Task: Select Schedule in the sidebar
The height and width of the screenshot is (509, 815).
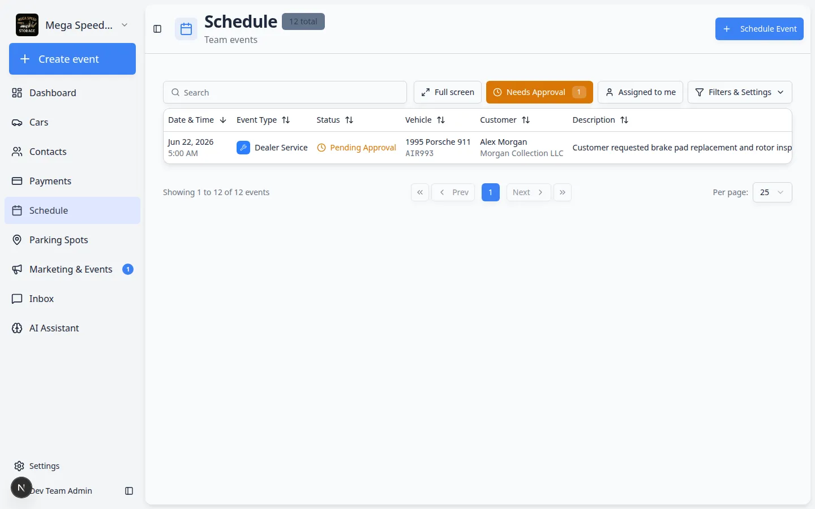Action: [72, 210]
